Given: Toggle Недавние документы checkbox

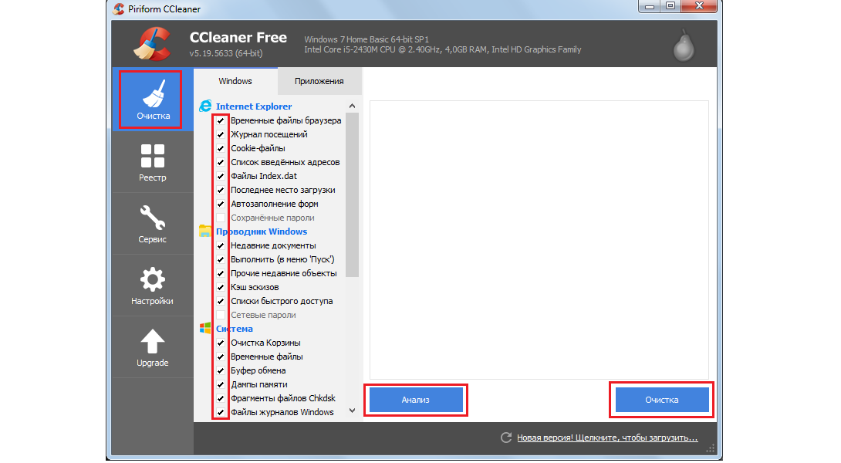Looking at the screenshot, I should click(x=221, y=245).
